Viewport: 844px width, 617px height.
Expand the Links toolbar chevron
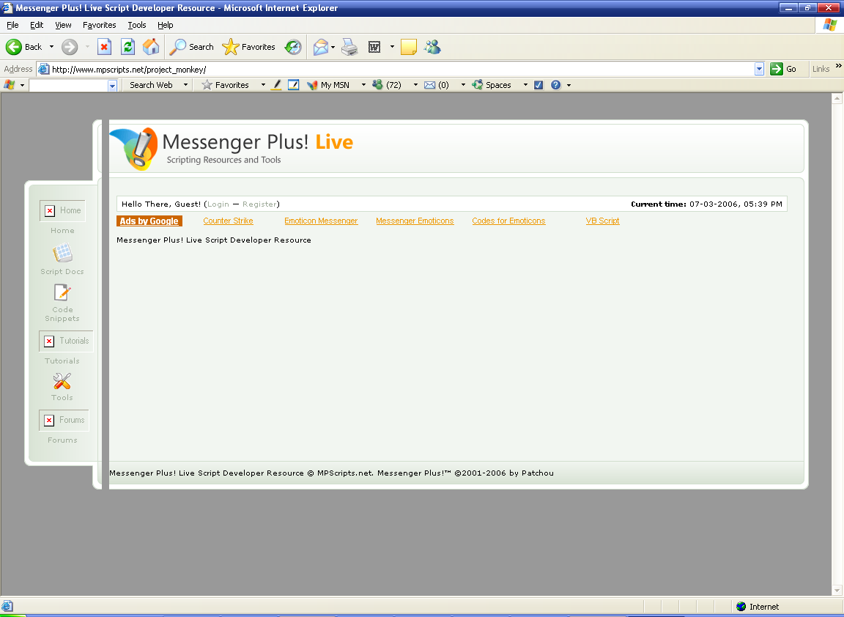click(x=838, y=66)
